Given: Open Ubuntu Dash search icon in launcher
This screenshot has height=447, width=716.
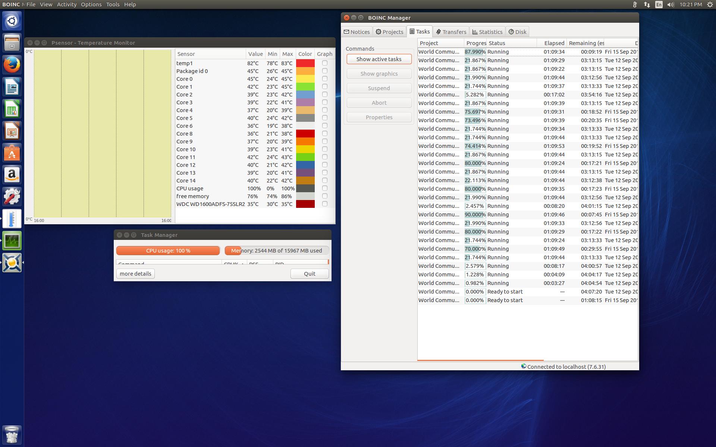Looking at the screenshot, I should (12, 20).
